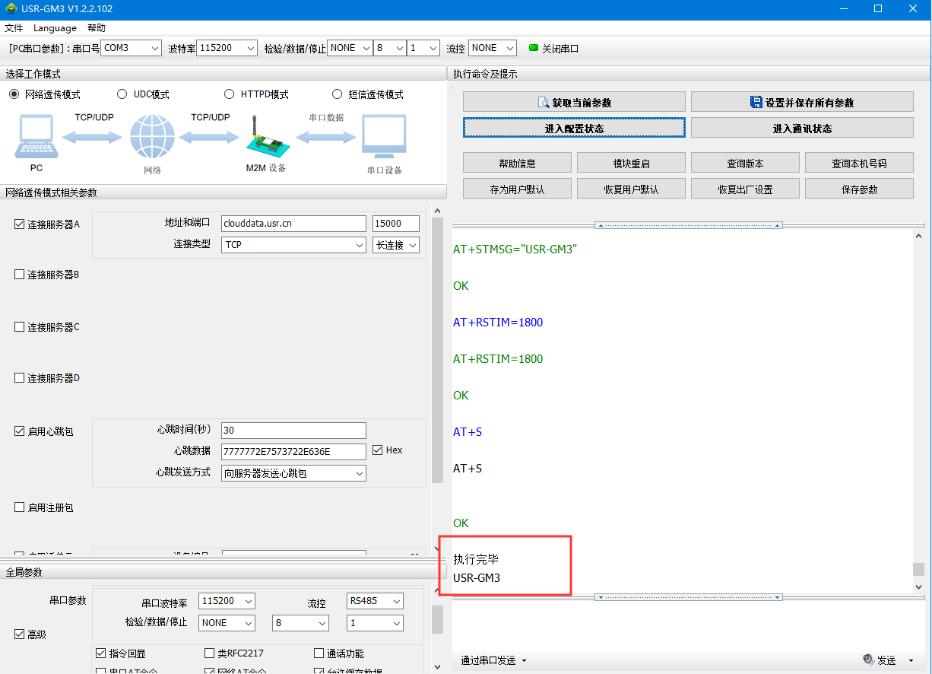Uncheck the Hex checkbox for heartbeat data
The height and width of the screenshot is (674, 932).
[x=378, y=450]
